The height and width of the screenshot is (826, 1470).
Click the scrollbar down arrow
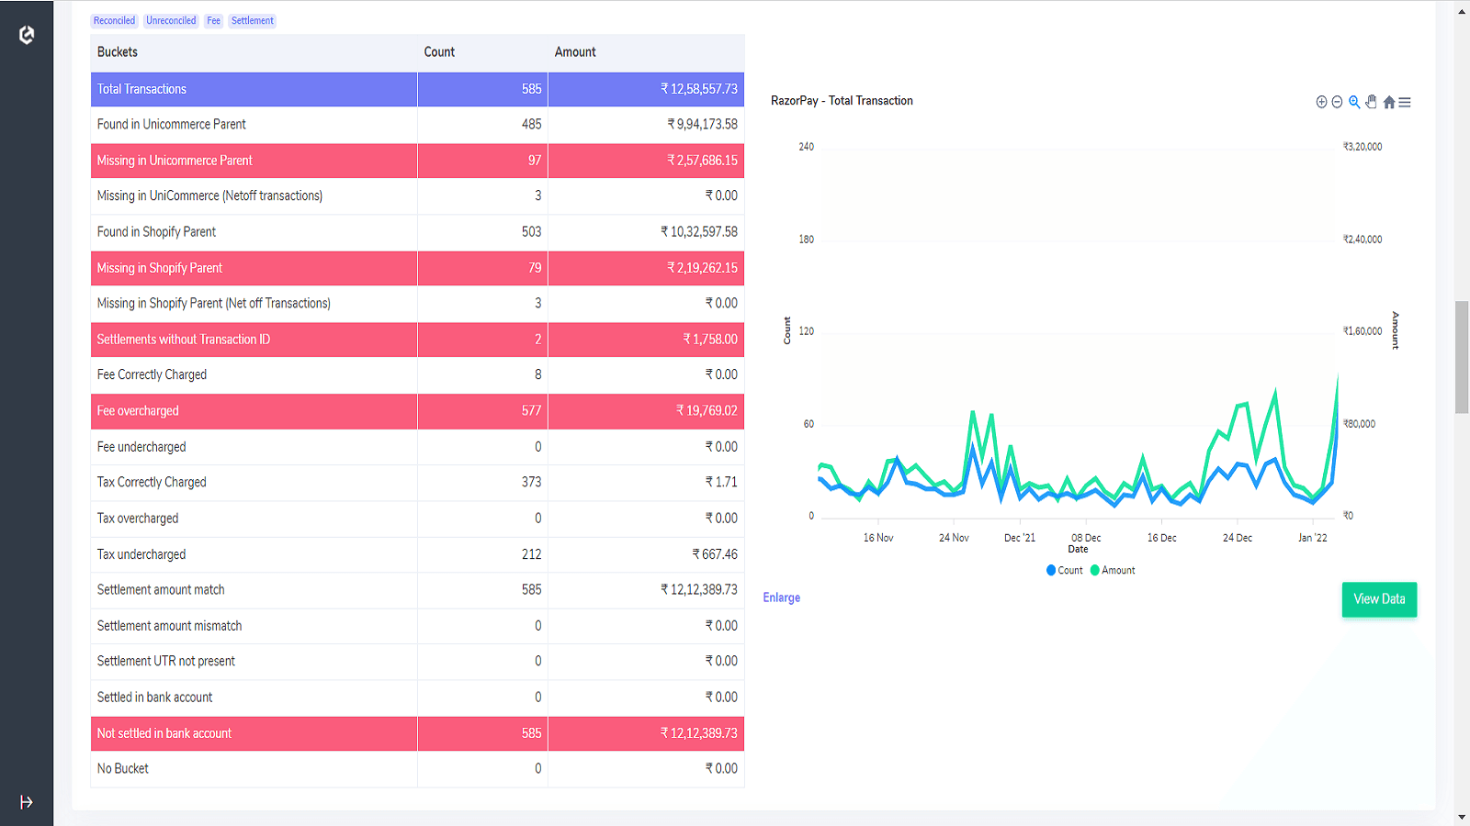[x=1462, y=817]
